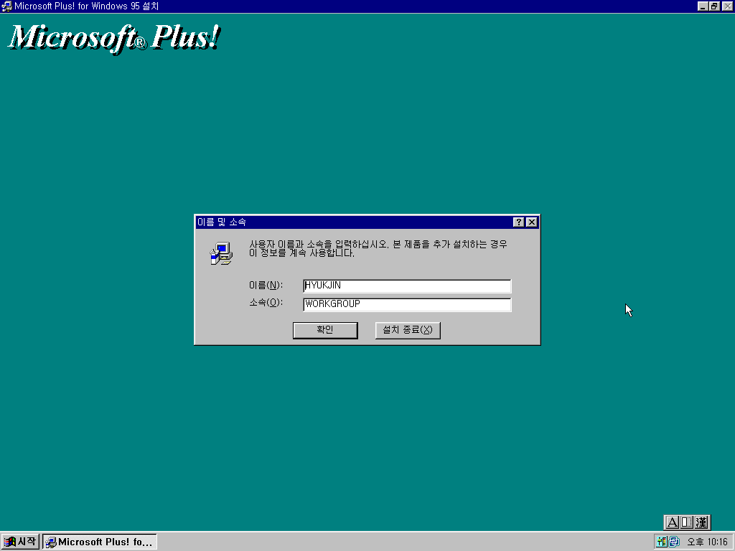The width and height of the screenshot is (735, 551).
Task: Click the second system tray icon
Action: 674,542
